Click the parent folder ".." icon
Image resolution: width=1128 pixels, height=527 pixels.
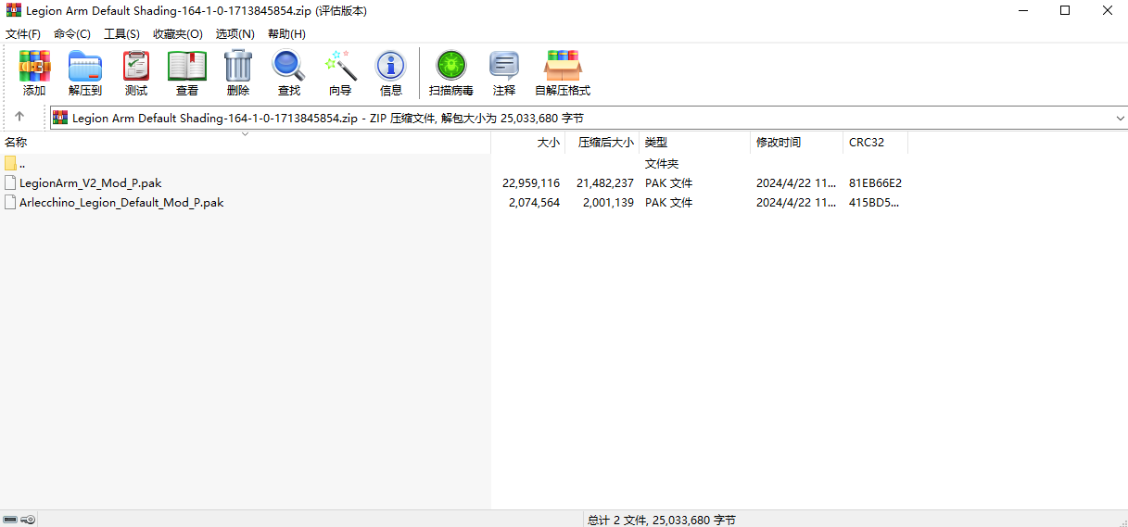[x=10, y=163]
